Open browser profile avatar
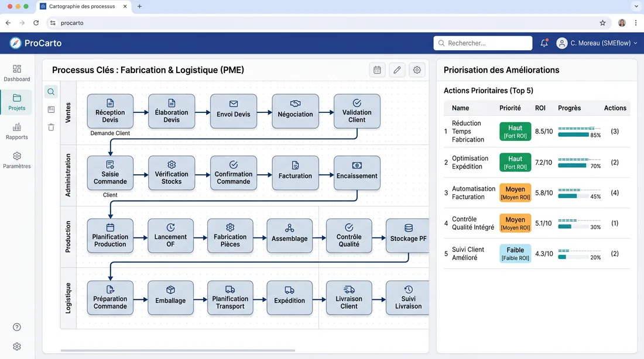This screenshot has width=644, height=359. 622,23
